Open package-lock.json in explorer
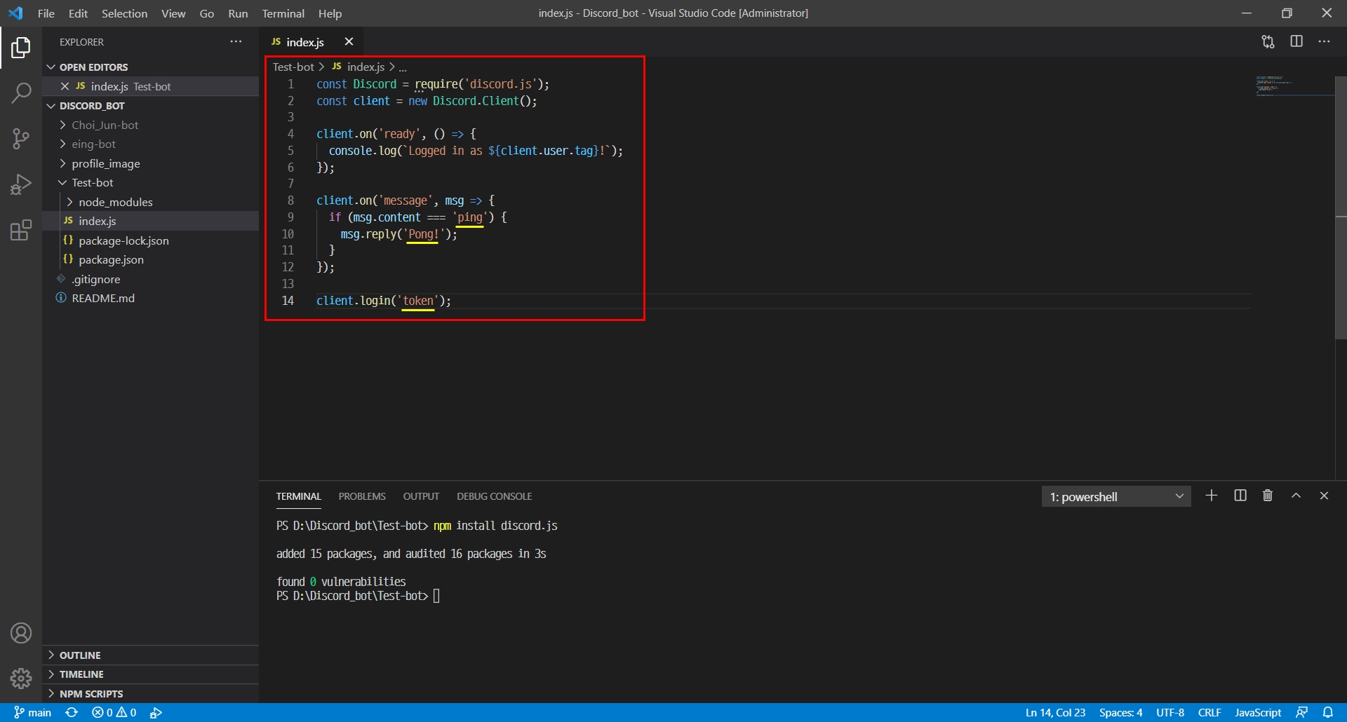Screen dimensions: 1347x722 click(x=151, y=240)
